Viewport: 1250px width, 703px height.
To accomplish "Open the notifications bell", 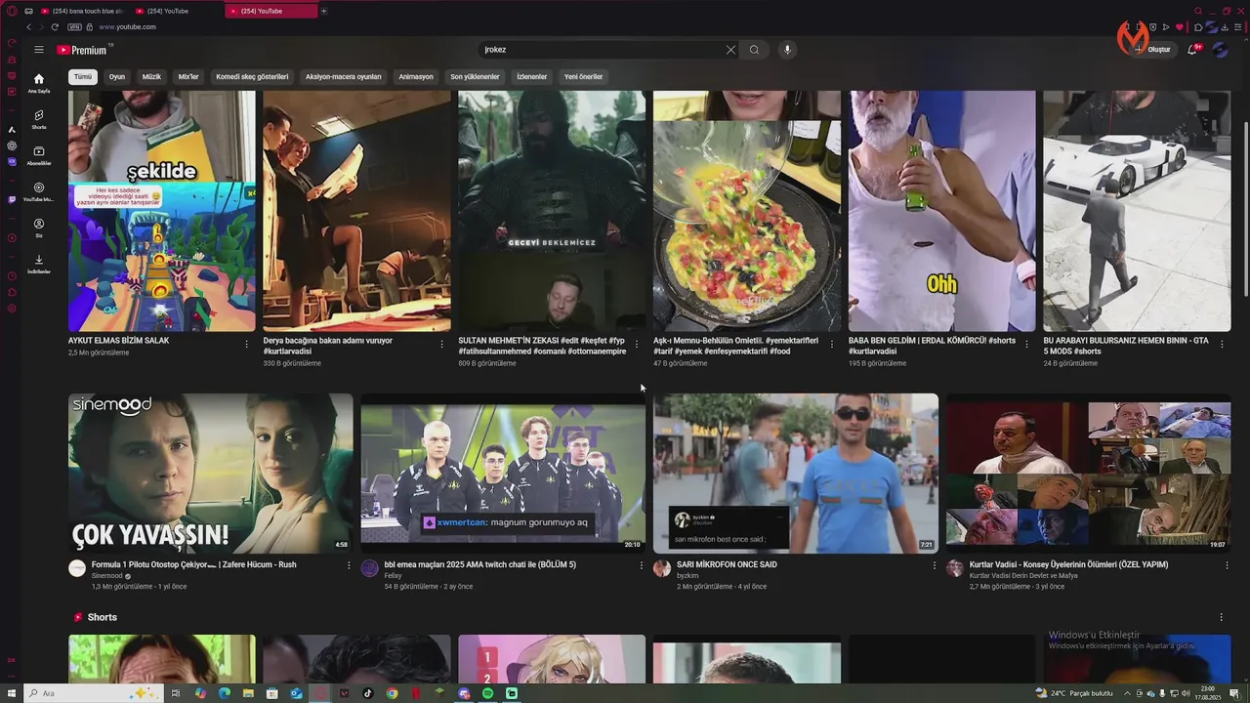I will (x=1192, y=49).
